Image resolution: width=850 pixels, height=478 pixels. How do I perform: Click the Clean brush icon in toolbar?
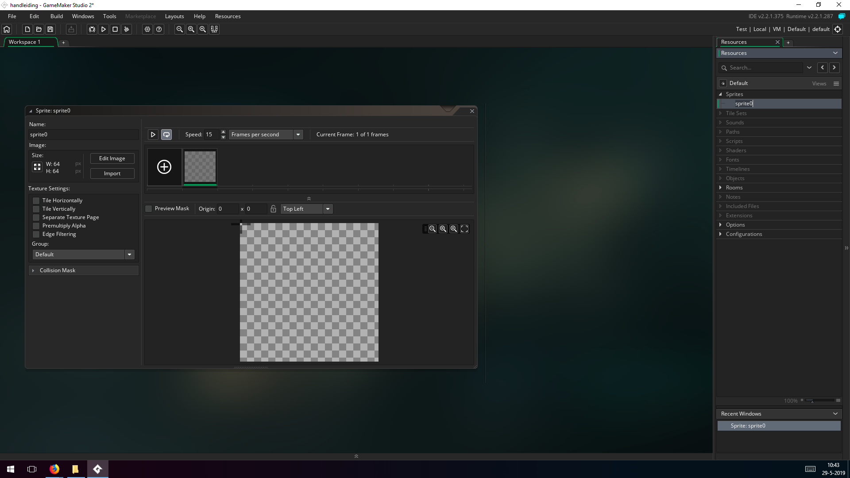point(127,29)
